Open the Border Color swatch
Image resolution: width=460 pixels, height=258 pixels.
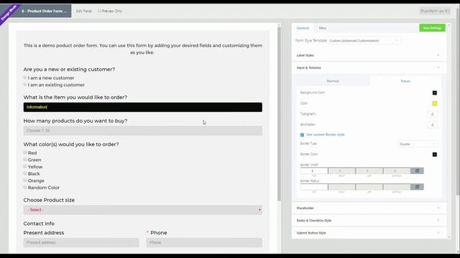pyautogui.click(x=434, y=155)
